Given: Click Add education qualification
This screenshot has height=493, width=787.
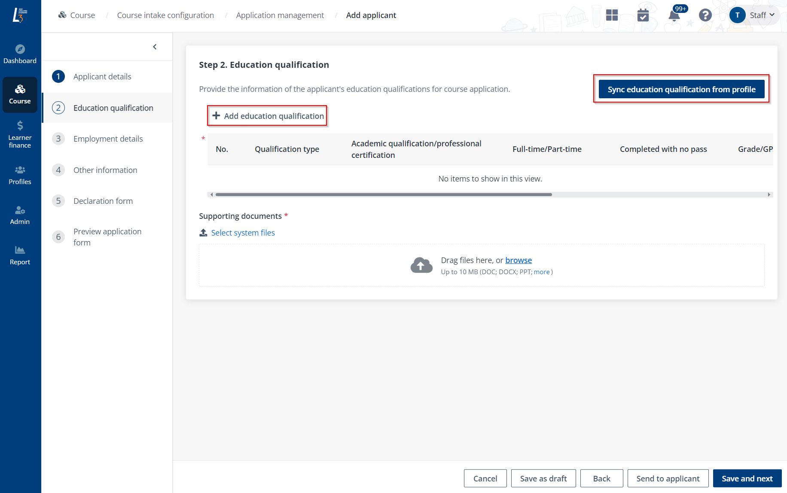Looking at the screenshot, I should point(268,116).
